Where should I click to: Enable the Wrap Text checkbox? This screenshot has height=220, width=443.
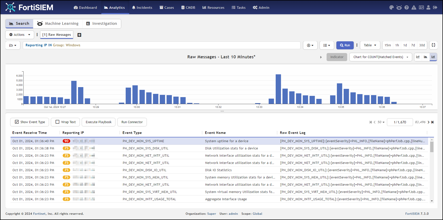57,122
